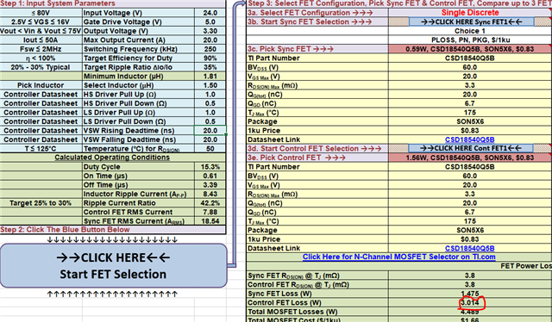Image resolution: width=552 pixels, height=322 pixels.
Task: Open Control FET CSD18540Q5B datasheet link
Action: [469, 248]
